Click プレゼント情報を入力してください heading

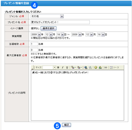(x=23, y=12)
